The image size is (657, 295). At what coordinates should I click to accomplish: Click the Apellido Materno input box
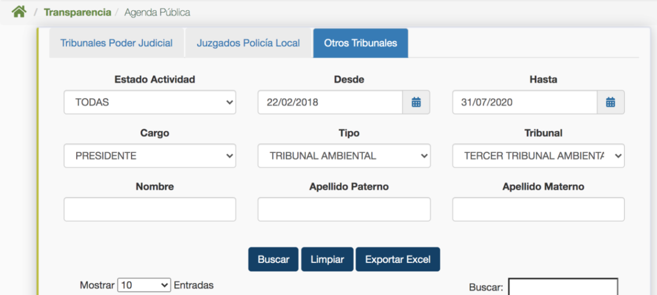point(538,209)
